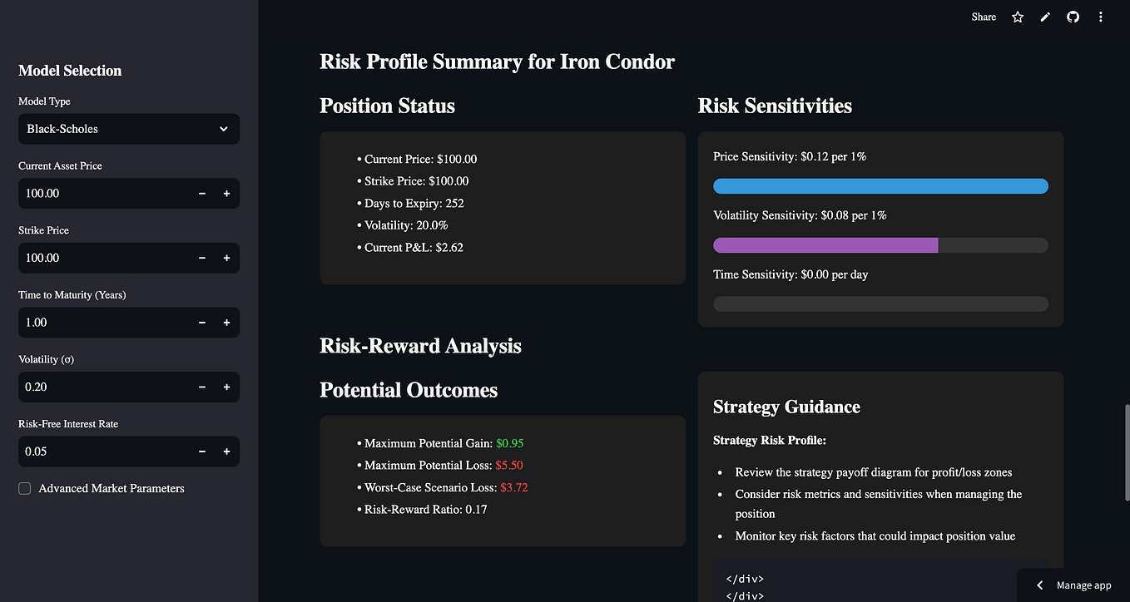Decrement the Strike Price value
Screen dimensions: 1130x602
point(201,258)
